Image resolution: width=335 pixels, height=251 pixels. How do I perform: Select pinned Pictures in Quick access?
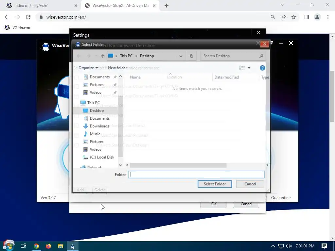(x=97, y=85)
